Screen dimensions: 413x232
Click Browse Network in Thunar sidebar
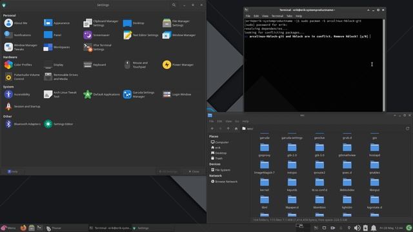(224, 182)
